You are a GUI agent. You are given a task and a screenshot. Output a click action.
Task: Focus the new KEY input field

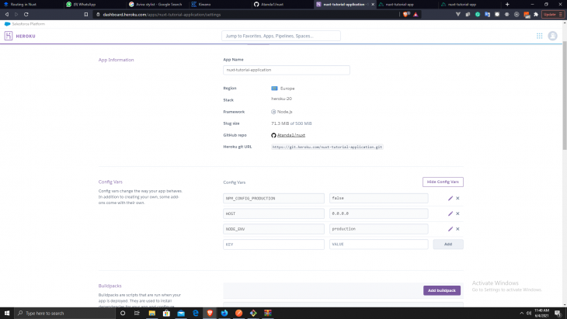(273, 244)
